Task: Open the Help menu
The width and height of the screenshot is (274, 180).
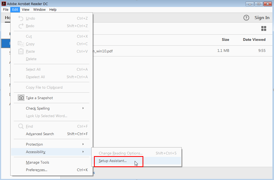Action: [x=53, y=10]
